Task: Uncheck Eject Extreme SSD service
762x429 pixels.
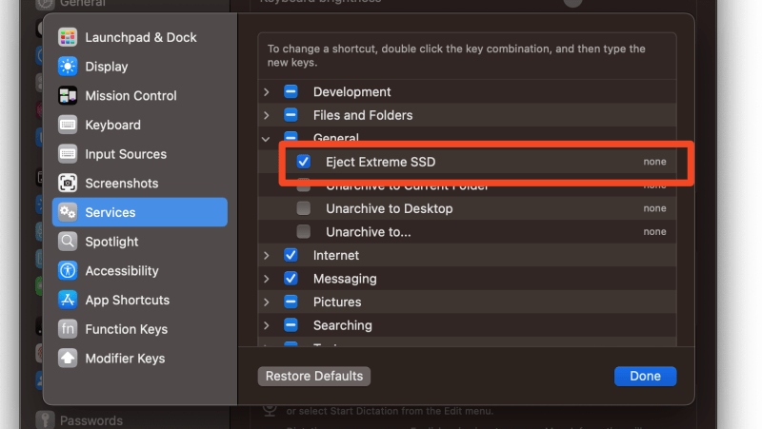Action: coord(303,162)
